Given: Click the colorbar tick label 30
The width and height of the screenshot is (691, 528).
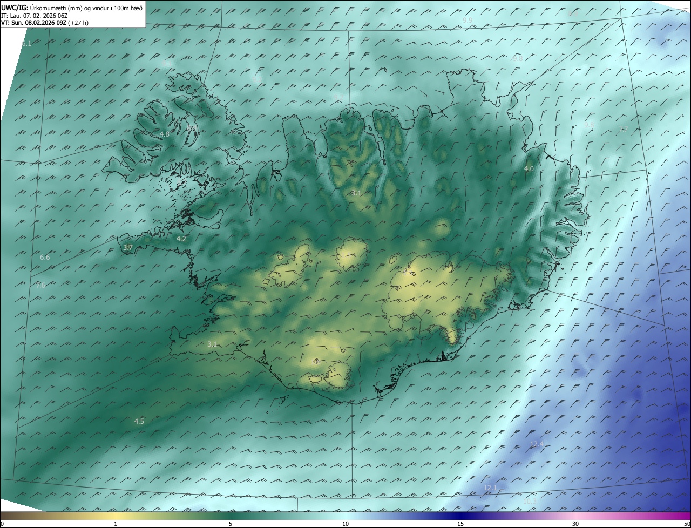Looking at the screenshot, I should [x=575, y=524].
